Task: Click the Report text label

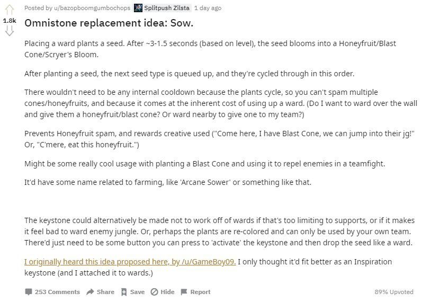Action: [200, 292]
